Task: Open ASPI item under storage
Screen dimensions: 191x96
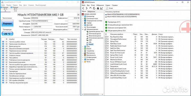Action: pos(90,40)
